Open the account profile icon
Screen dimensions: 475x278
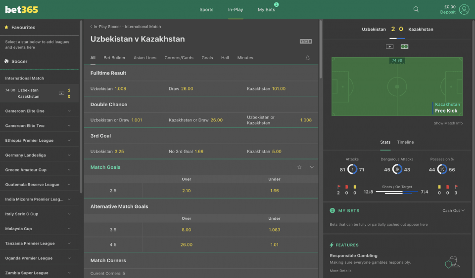(x=464, y=9)
